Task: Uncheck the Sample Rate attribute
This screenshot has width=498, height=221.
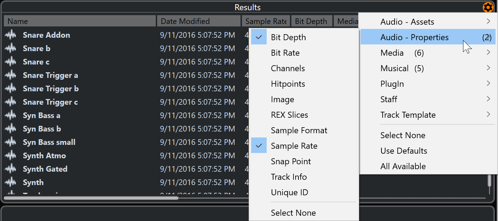Action: [294, 146]
